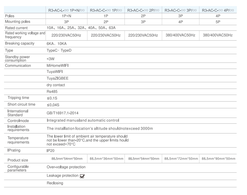Select the 88.5mm*72mm*50mm size cell
The height and width of the screenshot is (195, 247).
(x=181, y=159)
